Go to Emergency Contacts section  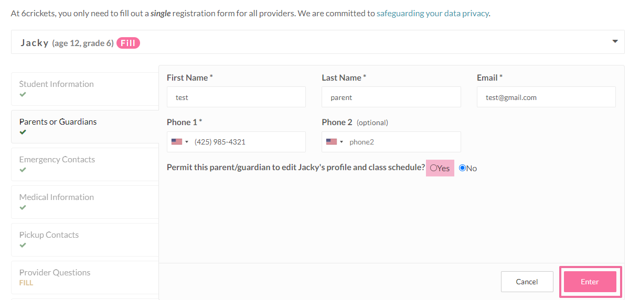[x=57, y=160]
